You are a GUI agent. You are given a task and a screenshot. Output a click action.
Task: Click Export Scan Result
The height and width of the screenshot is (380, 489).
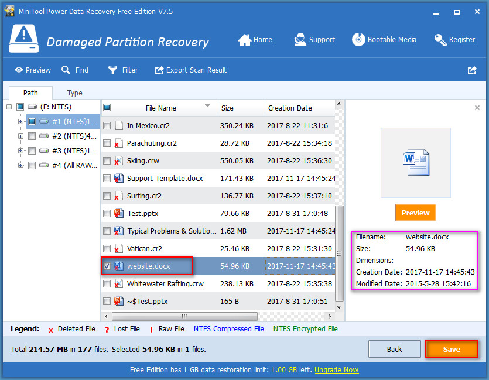click(191, 70)
